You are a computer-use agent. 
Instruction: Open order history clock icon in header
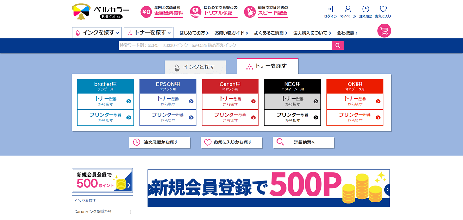point(365,9)
